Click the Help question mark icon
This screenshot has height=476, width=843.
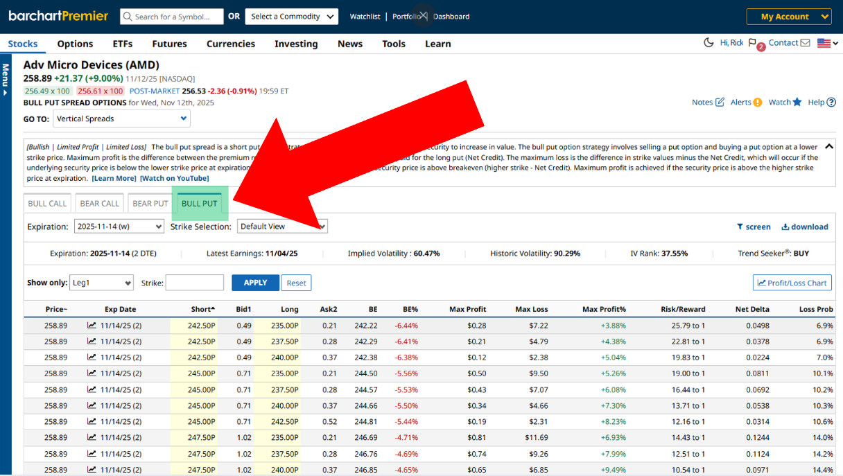(x=831, y=102)
